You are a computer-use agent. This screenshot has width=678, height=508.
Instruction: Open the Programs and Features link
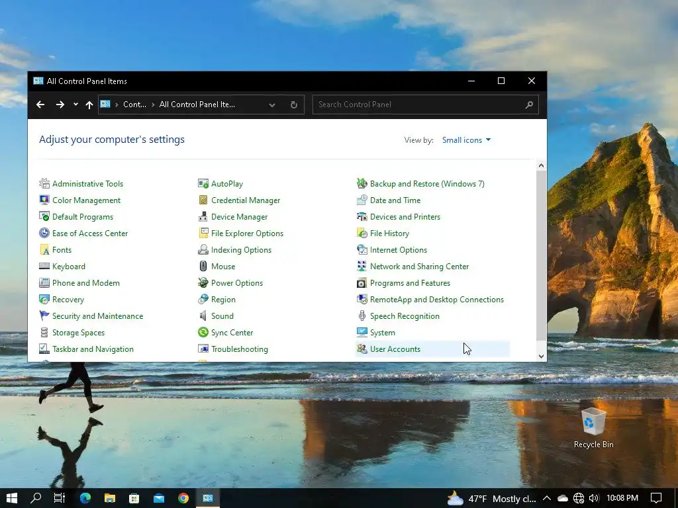pos(410,283)
